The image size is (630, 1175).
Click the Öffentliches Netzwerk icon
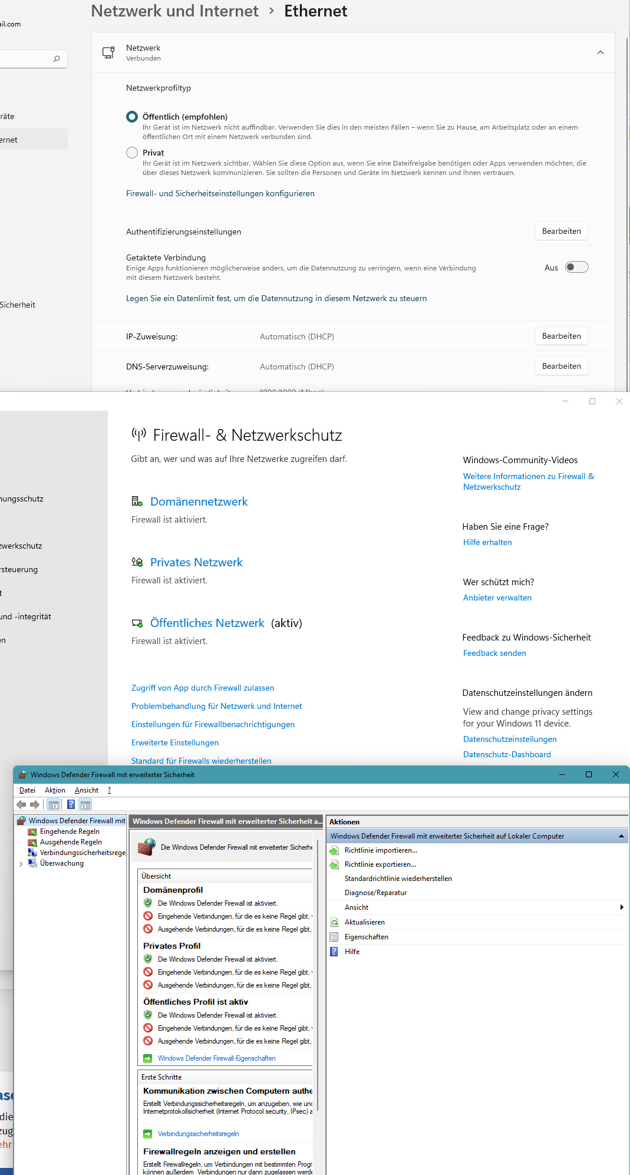tap(137, 623)
